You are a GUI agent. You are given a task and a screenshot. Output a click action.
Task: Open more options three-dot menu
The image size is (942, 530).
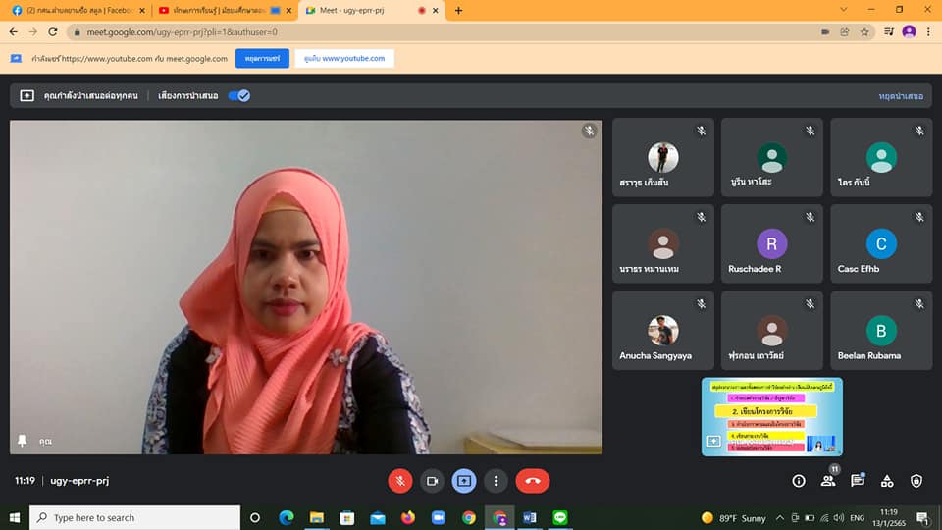[x=497, y=481]
